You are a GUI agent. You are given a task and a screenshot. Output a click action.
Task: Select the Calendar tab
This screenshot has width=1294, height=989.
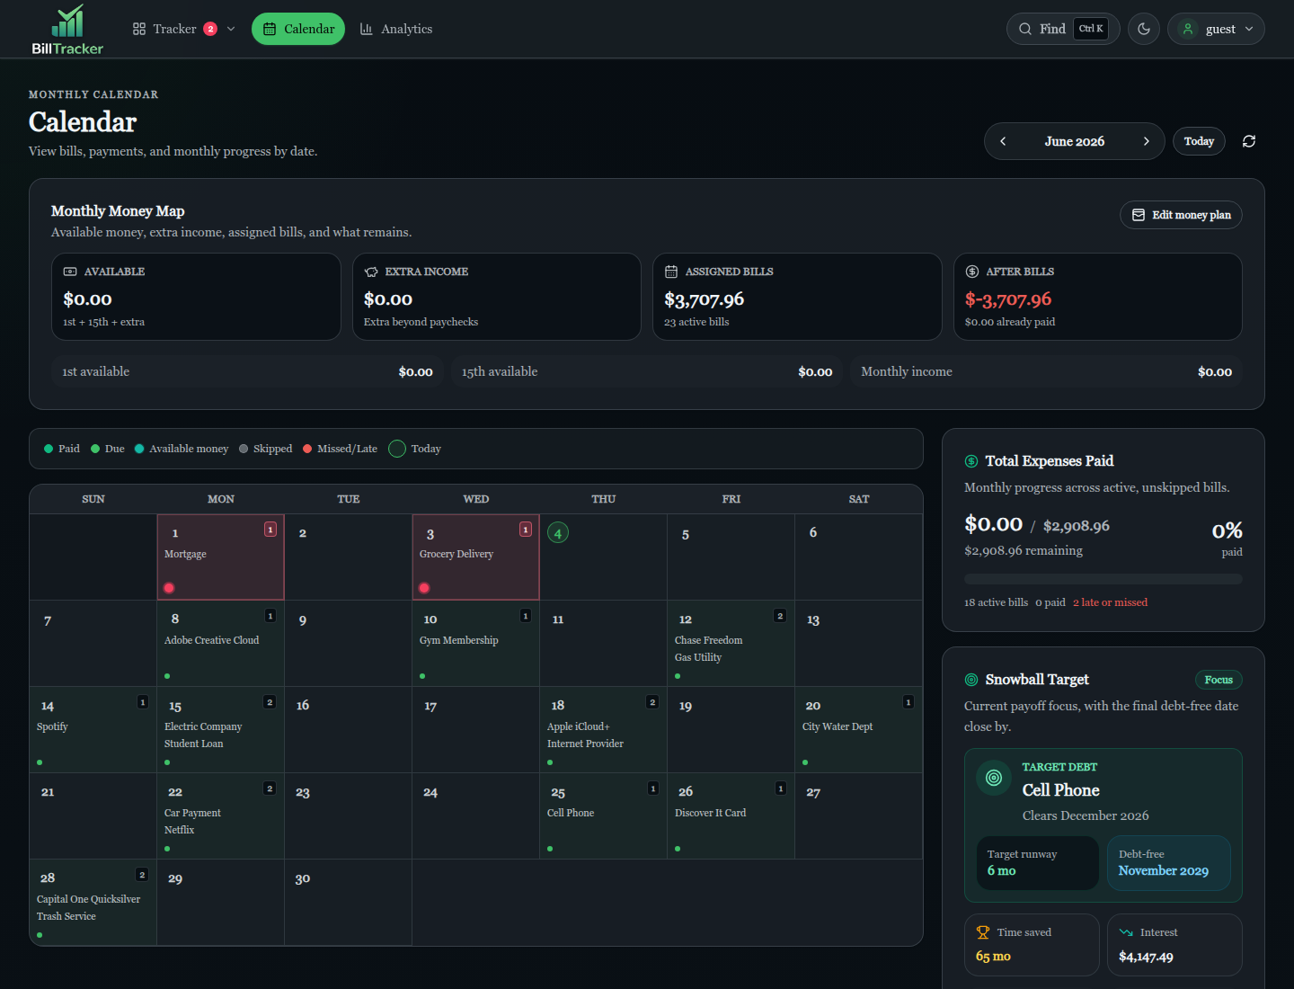(x=298, y=29)
